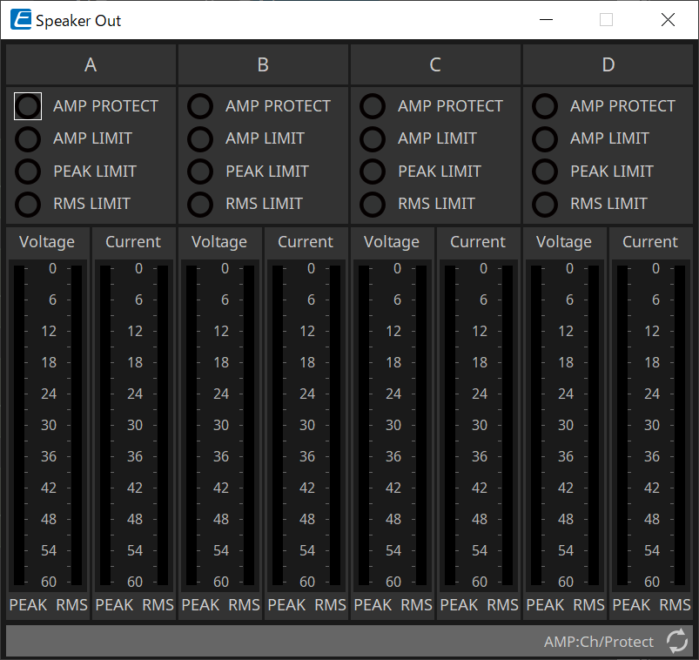Viewport: 699px width, 660px height.
Task: Click channel D AMP PROTECT indicator
Action: [545, 106]
